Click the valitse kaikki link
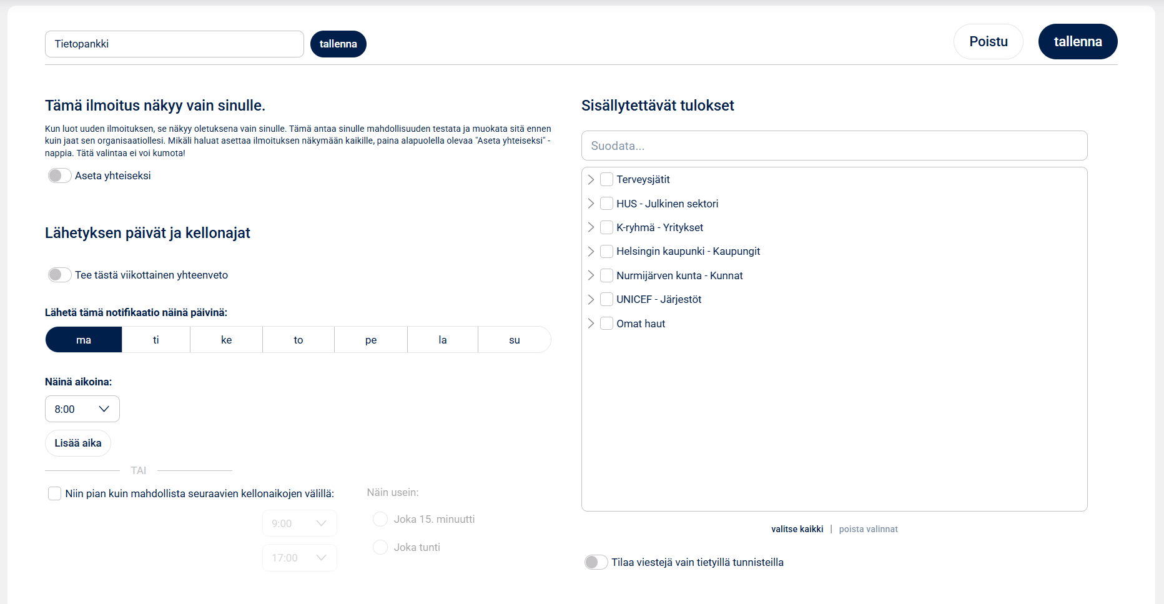Image resolution: width=1164 pixels, height=604 pixels. [797, 529]
